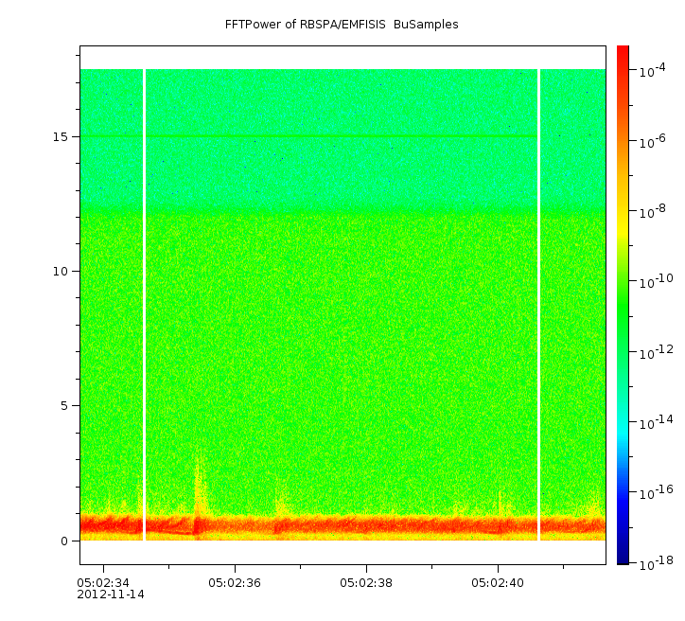Viewport: 685px width, 621px height.
Task: Click the red top of the colorbar
Action: click(623, 52)
